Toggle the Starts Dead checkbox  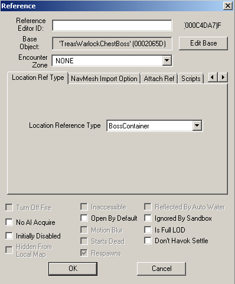(x=84, y=241)
